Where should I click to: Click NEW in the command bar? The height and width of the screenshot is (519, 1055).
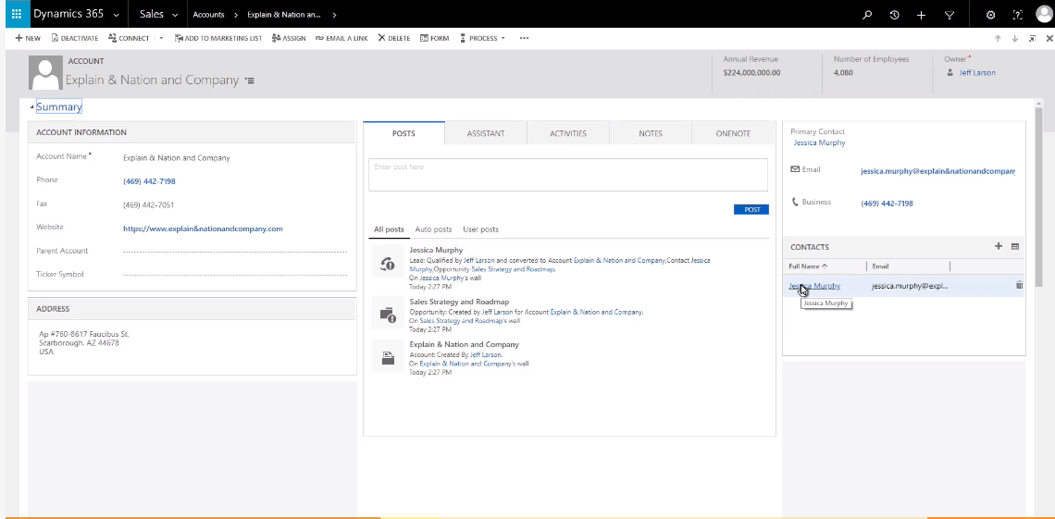[28, 38]
